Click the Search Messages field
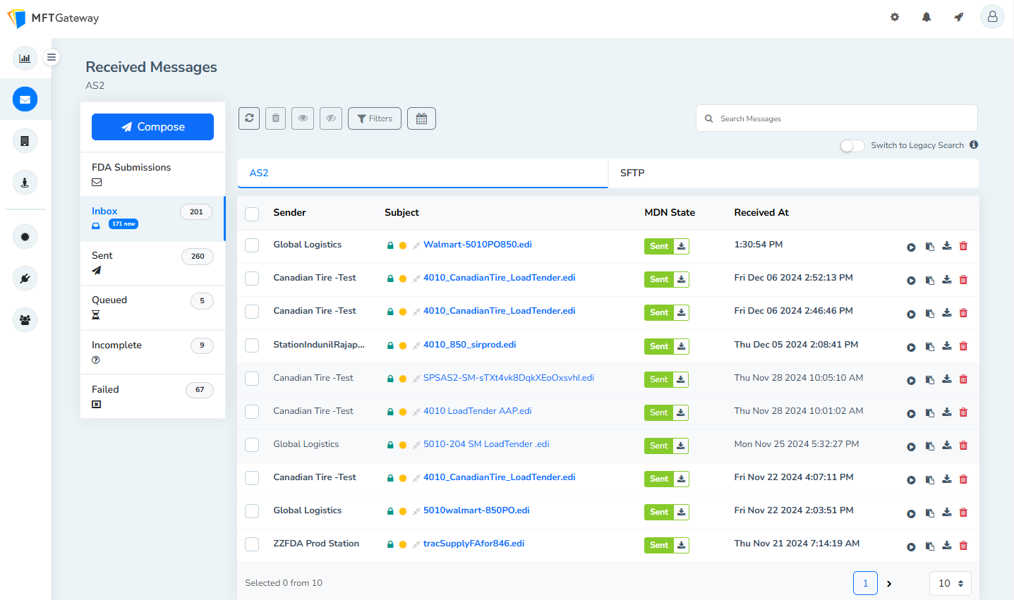The height and width of the screenshot is (600, 1014). 837,118
